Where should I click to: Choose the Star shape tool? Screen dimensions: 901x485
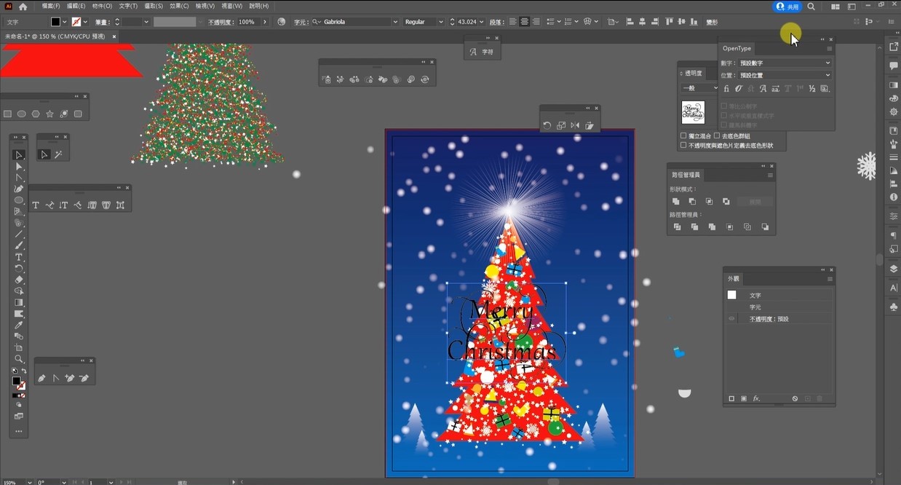(49, 114)
